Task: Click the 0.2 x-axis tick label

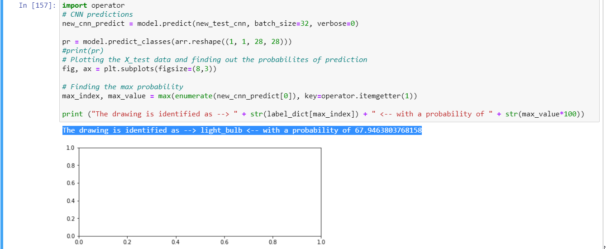Action: (127, 242)
